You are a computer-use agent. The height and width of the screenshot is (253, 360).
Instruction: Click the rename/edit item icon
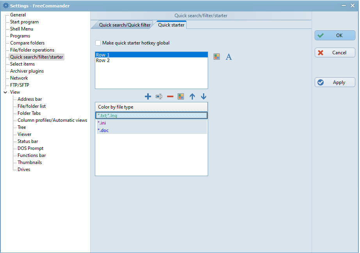[159, 96]
